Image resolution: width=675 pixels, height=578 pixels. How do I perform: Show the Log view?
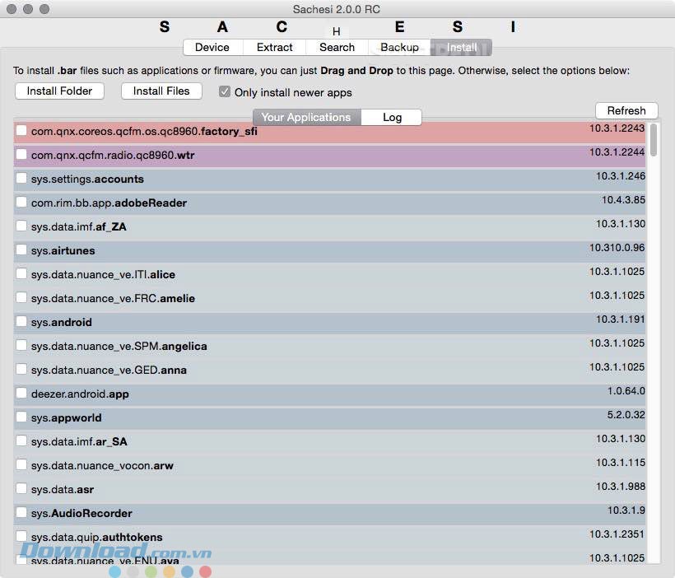coord(392,118)
